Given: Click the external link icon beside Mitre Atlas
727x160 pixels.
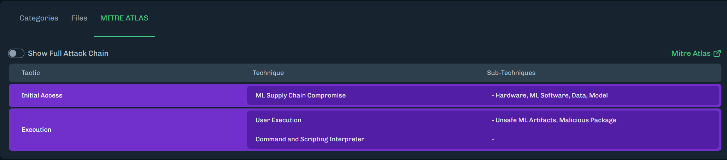Looking at the screenshot, I should coord(717,53).
